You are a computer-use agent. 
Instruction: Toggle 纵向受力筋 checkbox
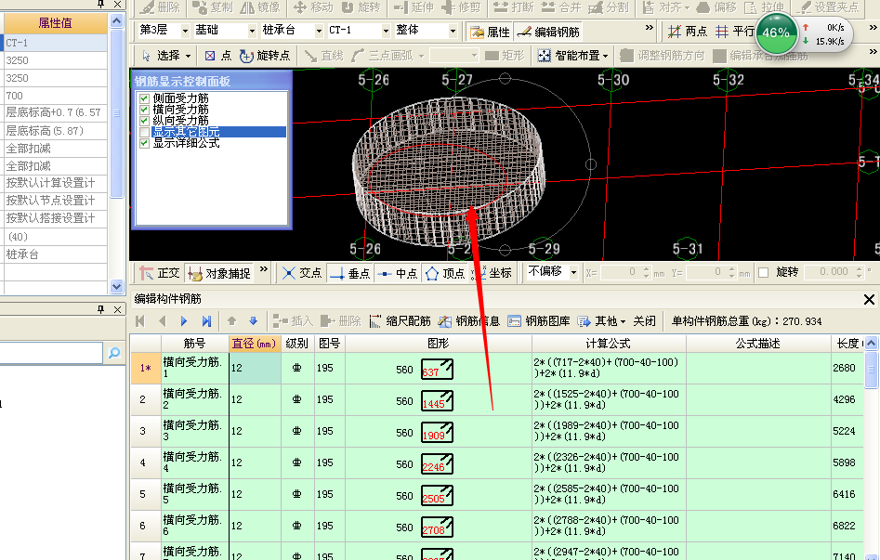click(144, 121)
